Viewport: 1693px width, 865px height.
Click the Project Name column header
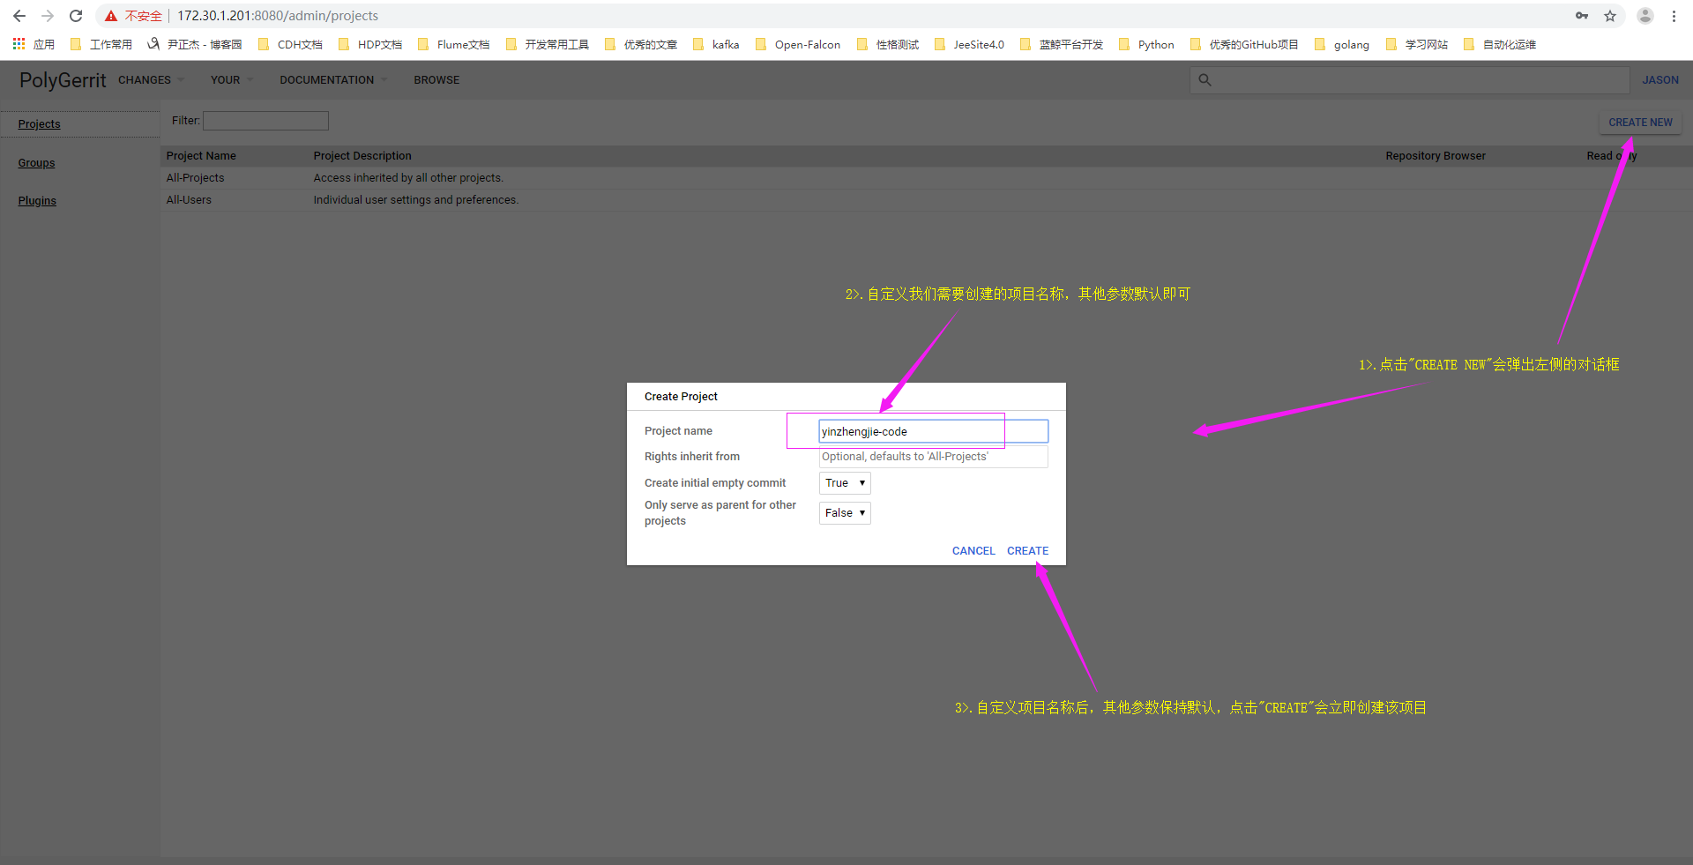pos(201,156)
